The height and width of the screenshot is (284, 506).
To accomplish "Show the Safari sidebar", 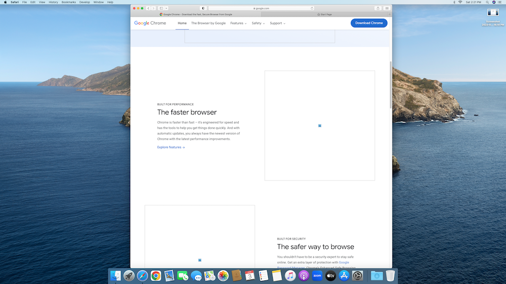I will click(161, 9).
